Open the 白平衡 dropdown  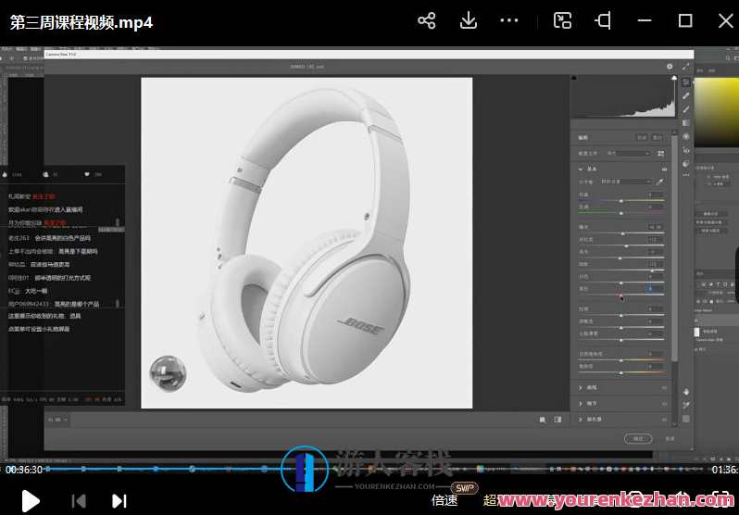click(x=625, y=182)
